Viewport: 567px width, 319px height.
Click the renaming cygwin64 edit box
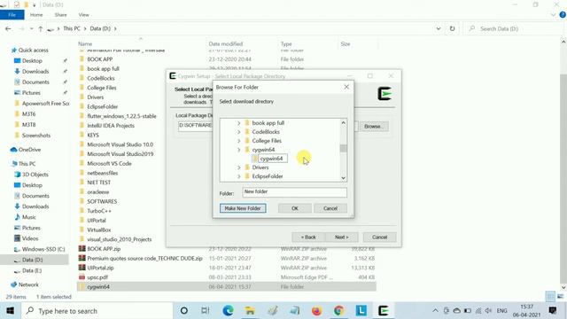(273, 159)
